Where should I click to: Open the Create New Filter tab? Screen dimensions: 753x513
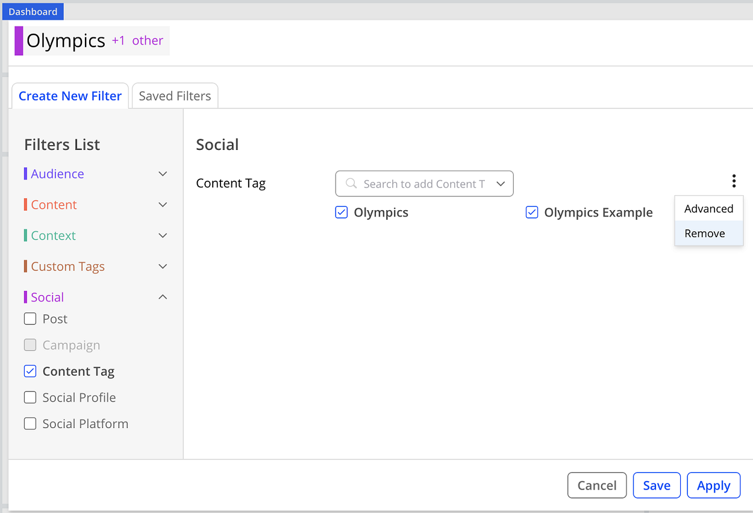click(x=70, y=96)
